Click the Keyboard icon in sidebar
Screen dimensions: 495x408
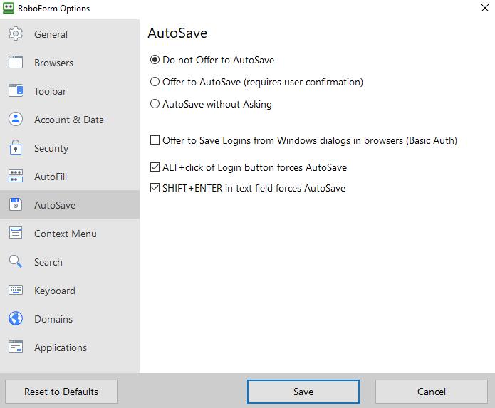16,291
